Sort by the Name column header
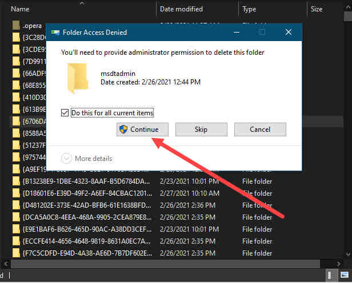 (x=21, y=9)
